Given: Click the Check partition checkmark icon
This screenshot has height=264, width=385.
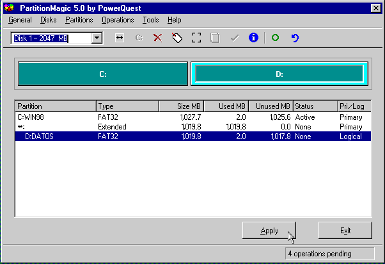Looking at the screenshot, I should [x=235, y=38].
